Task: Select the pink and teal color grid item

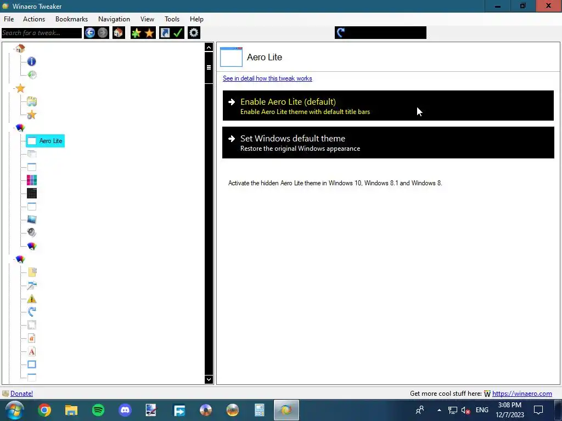Action: (32, 180)
